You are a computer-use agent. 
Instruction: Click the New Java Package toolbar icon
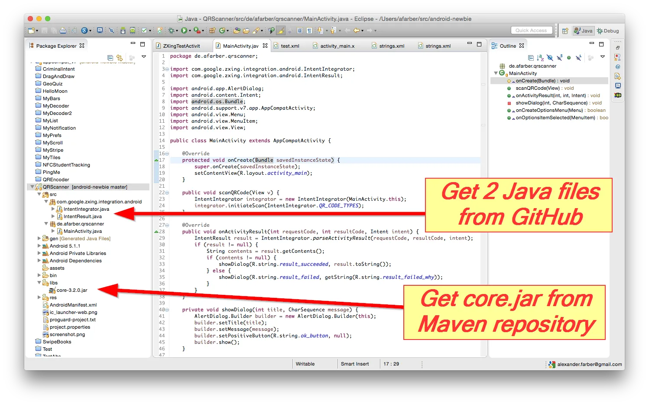[x=212, y=30]
